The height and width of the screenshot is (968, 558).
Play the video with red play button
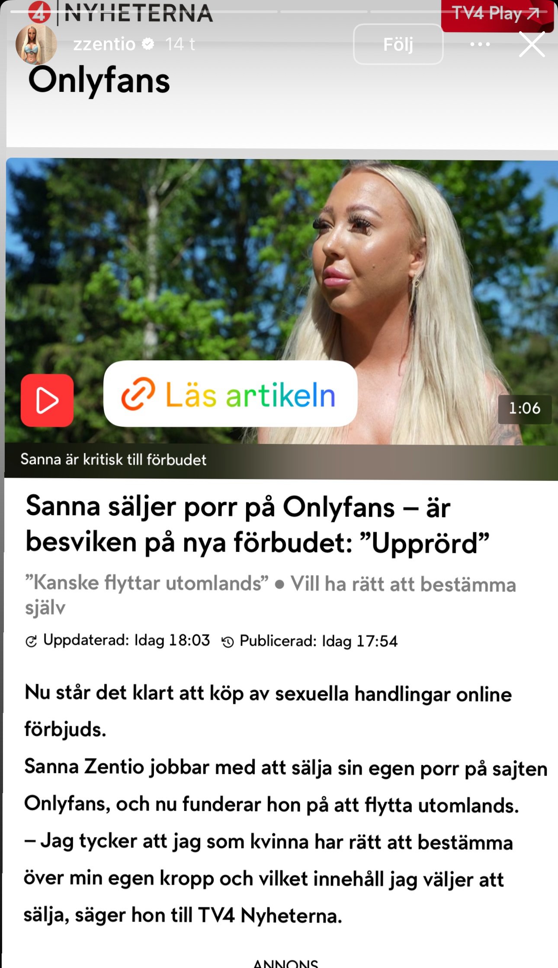tap(47, 400)
